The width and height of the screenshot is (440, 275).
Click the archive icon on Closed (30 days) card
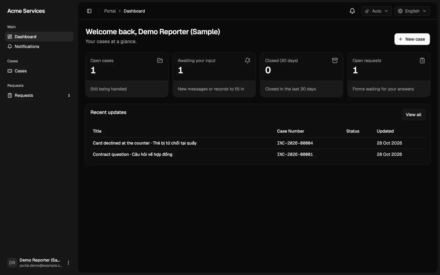coord(335,61)
